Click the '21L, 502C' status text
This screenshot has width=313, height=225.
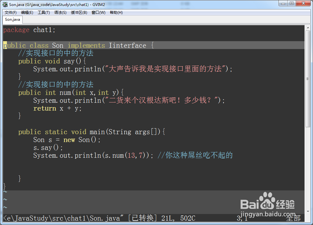[x=178, y=218]
